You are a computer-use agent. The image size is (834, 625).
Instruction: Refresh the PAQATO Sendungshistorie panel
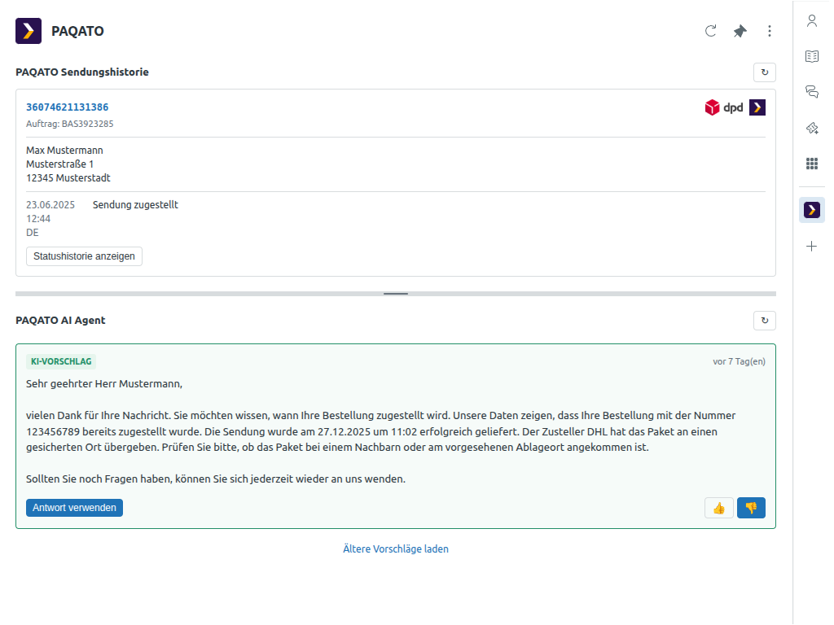click(x=764, y=72)
